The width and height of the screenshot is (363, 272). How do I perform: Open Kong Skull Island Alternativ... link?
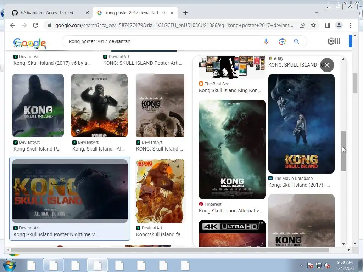point(230,211)
